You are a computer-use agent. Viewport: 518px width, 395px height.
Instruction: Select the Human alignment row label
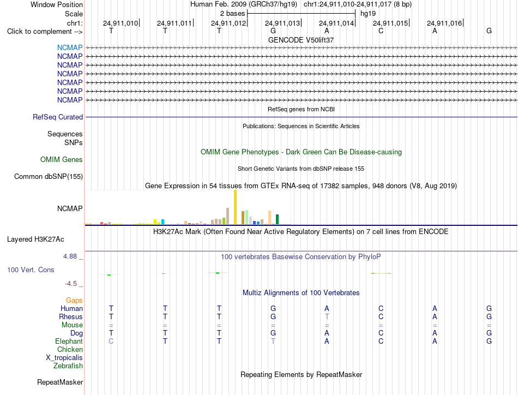71,308
